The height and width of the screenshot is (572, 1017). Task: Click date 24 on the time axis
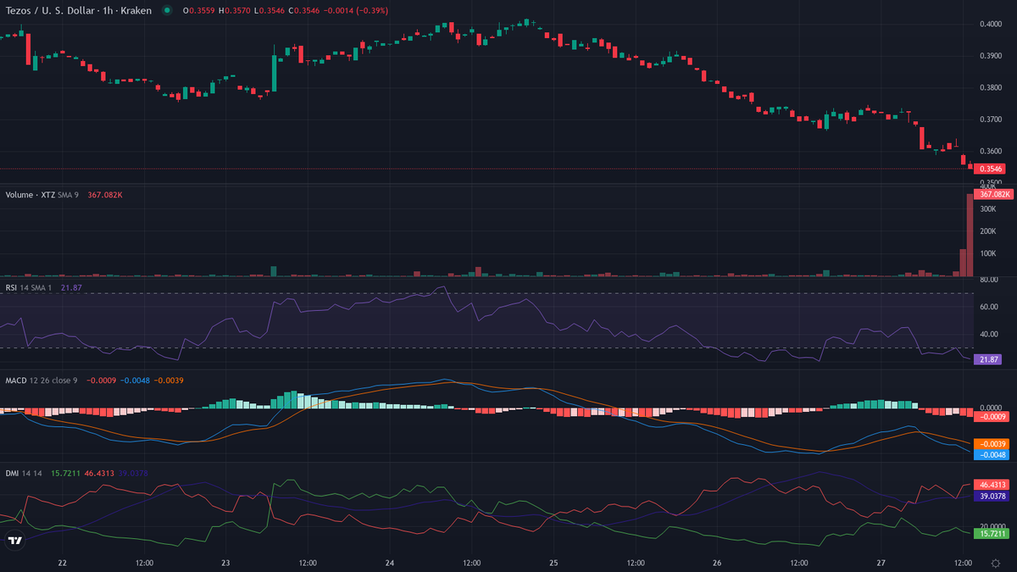(x=390, y=563)
